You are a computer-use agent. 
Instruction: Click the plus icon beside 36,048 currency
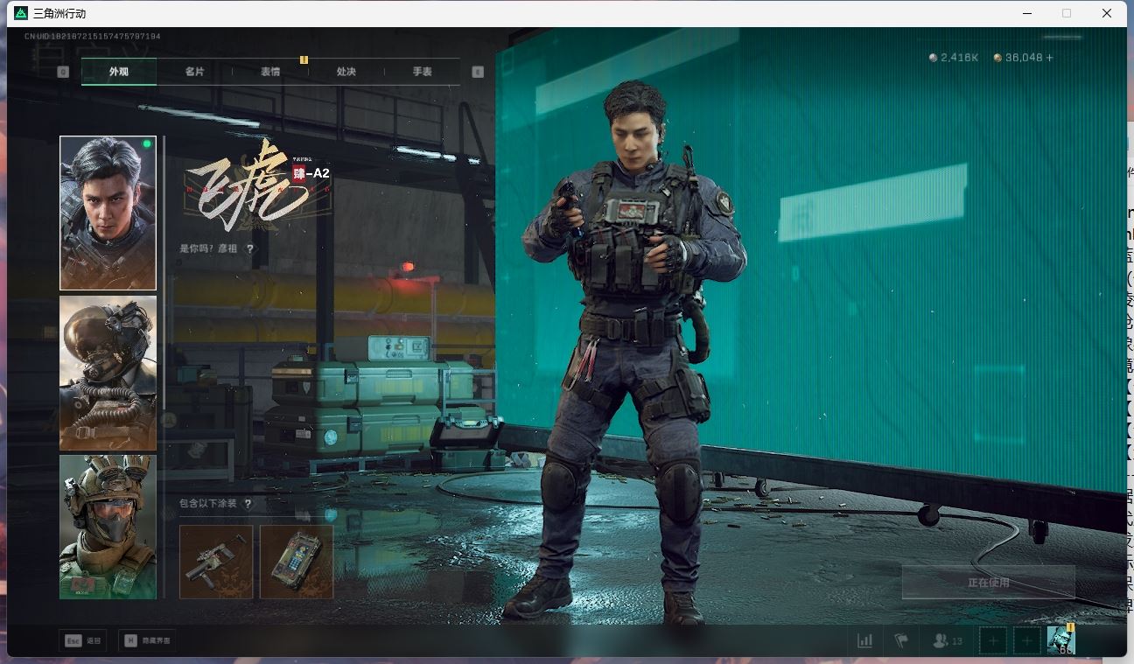[x=1050, y=58]
